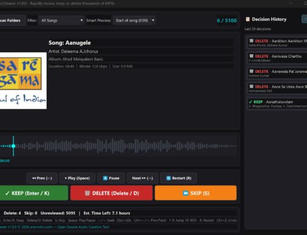The height and width of the screenshot is (235, 307).
Task: Click 'Space: Play/Pause' shortcut hint
Action: (x=82, y=220)
